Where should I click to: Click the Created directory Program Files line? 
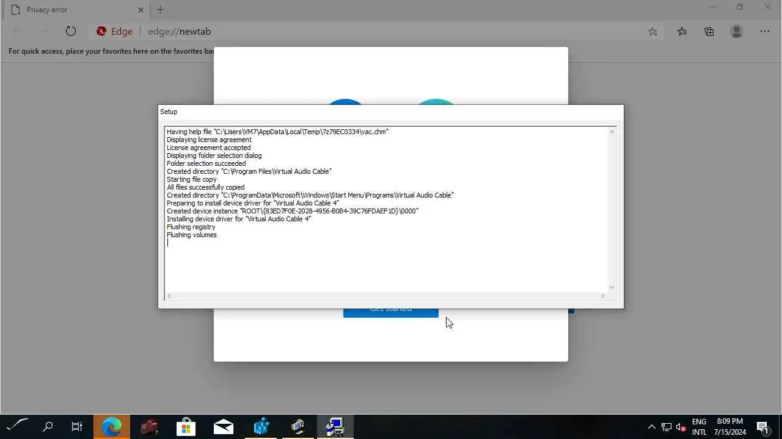(x=249, y=171)
